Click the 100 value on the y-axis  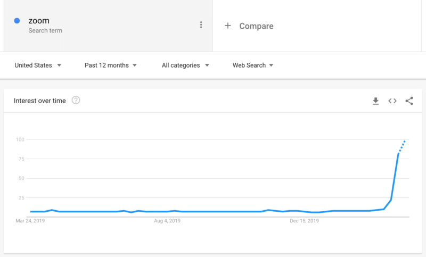coord(21,139)
